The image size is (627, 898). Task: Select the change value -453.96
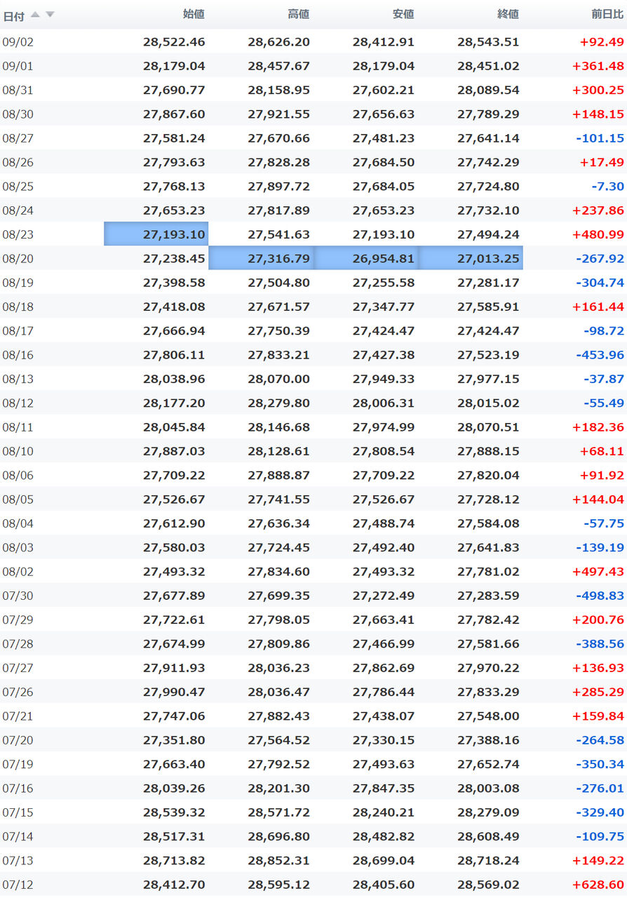tap(600, 355)
